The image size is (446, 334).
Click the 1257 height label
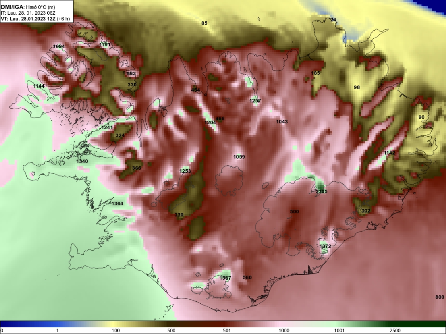click(255, 101)
